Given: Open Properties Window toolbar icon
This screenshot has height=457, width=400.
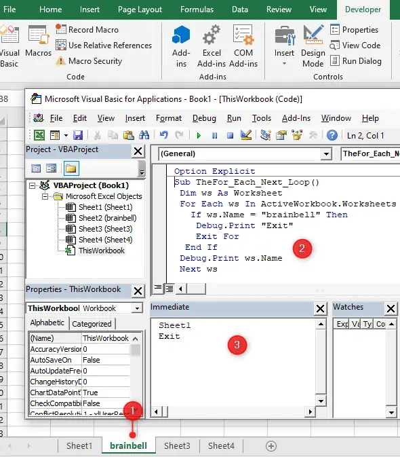Looking at the screenshot, I should [x=281, y=135].
